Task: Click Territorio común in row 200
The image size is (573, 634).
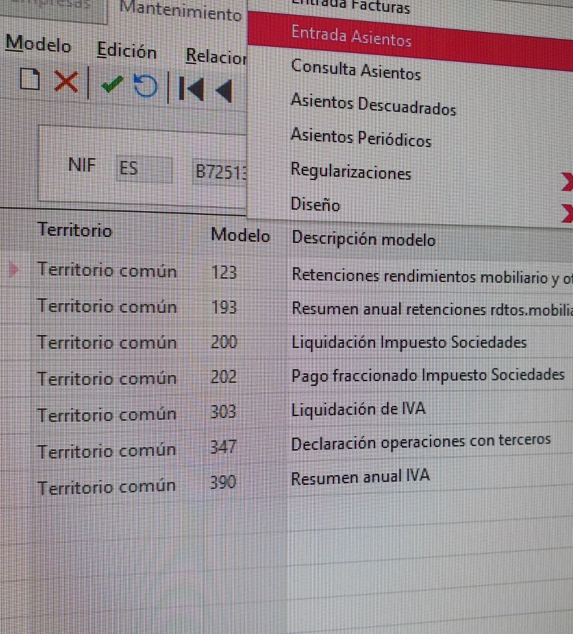Action: (x=107, y=342)
